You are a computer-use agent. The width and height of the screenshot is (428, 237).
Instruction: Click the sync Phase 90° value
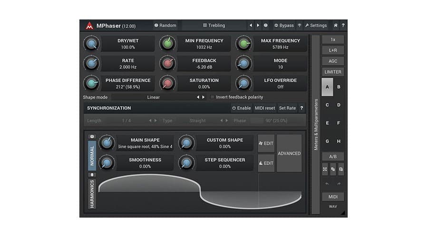[276, 120]
